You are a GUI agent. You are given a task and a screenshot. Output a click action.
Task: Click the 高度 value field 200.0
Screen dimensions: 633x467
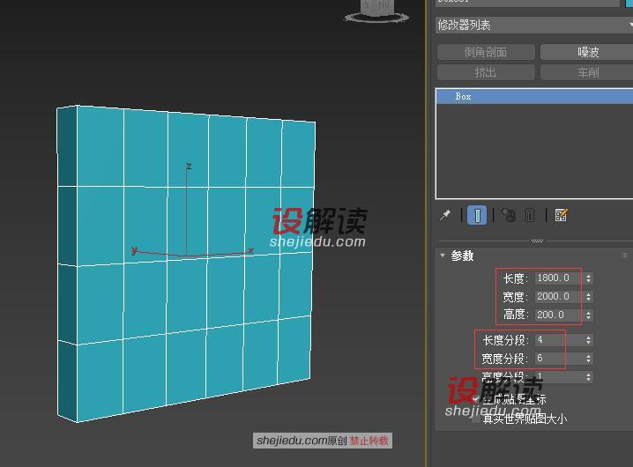[x=559, y=315]
